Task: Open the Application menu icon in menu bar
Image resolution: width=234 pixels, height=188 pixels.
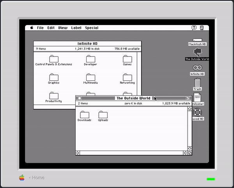Action: [202, 28]
